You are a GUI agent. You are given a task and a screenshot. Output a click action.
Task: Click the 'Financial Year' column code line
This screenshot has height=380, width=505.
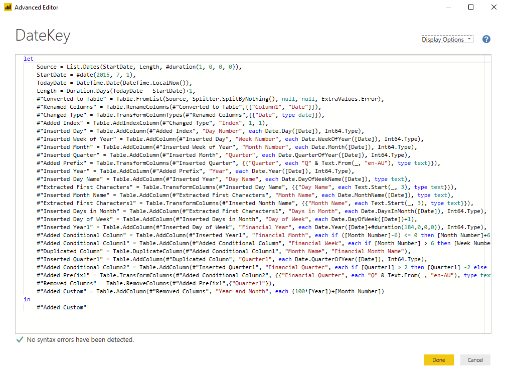[x=201, y=227]
